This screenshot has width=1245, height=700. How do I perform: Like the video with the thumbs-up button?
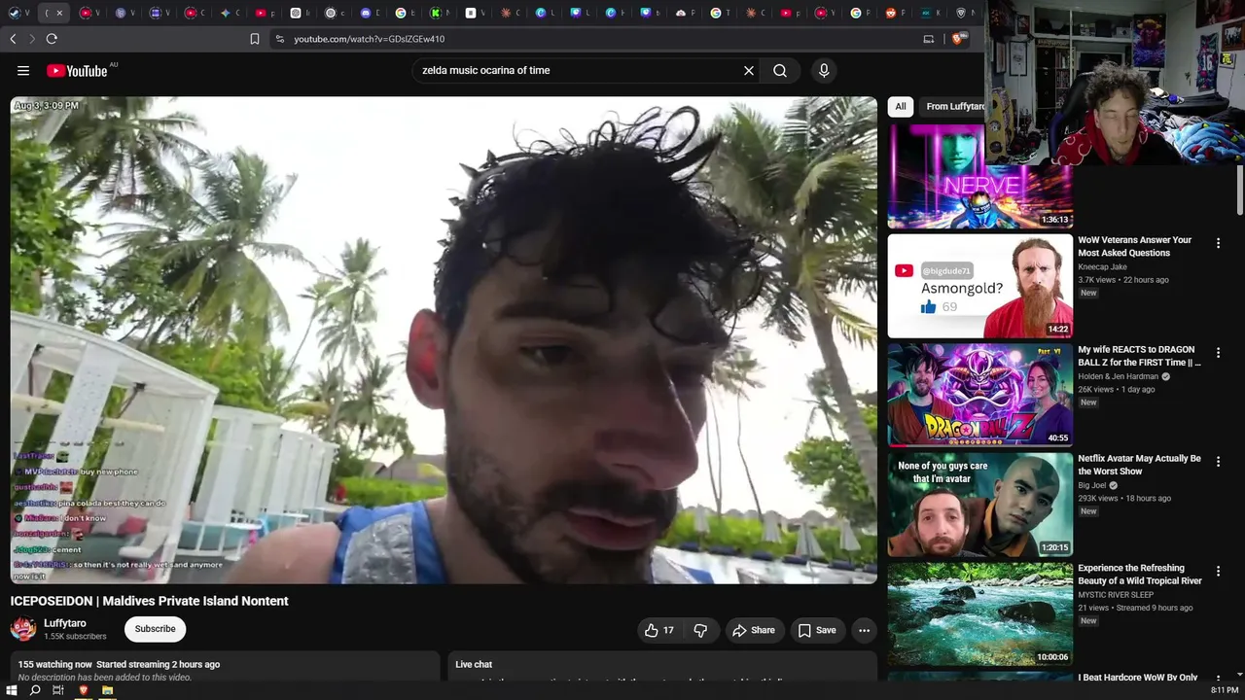[x=659, y=630]
